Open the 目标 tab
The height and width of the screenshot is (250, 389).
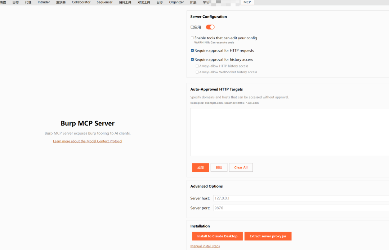coord(15,2)
